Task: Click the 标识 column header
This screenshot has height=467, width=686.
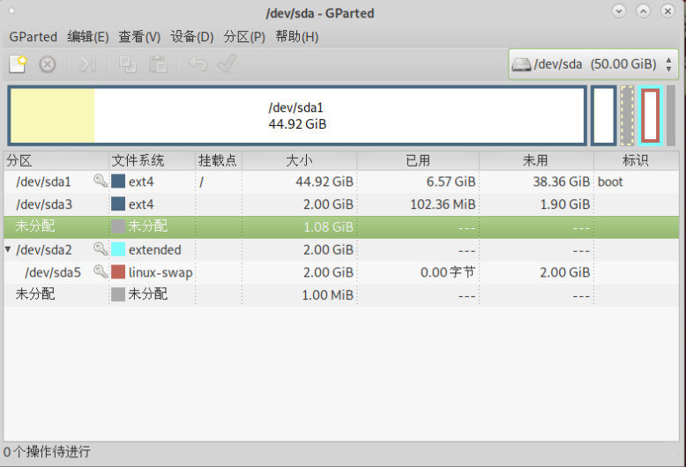Action: pyautogui.click(x=636, y=160)
